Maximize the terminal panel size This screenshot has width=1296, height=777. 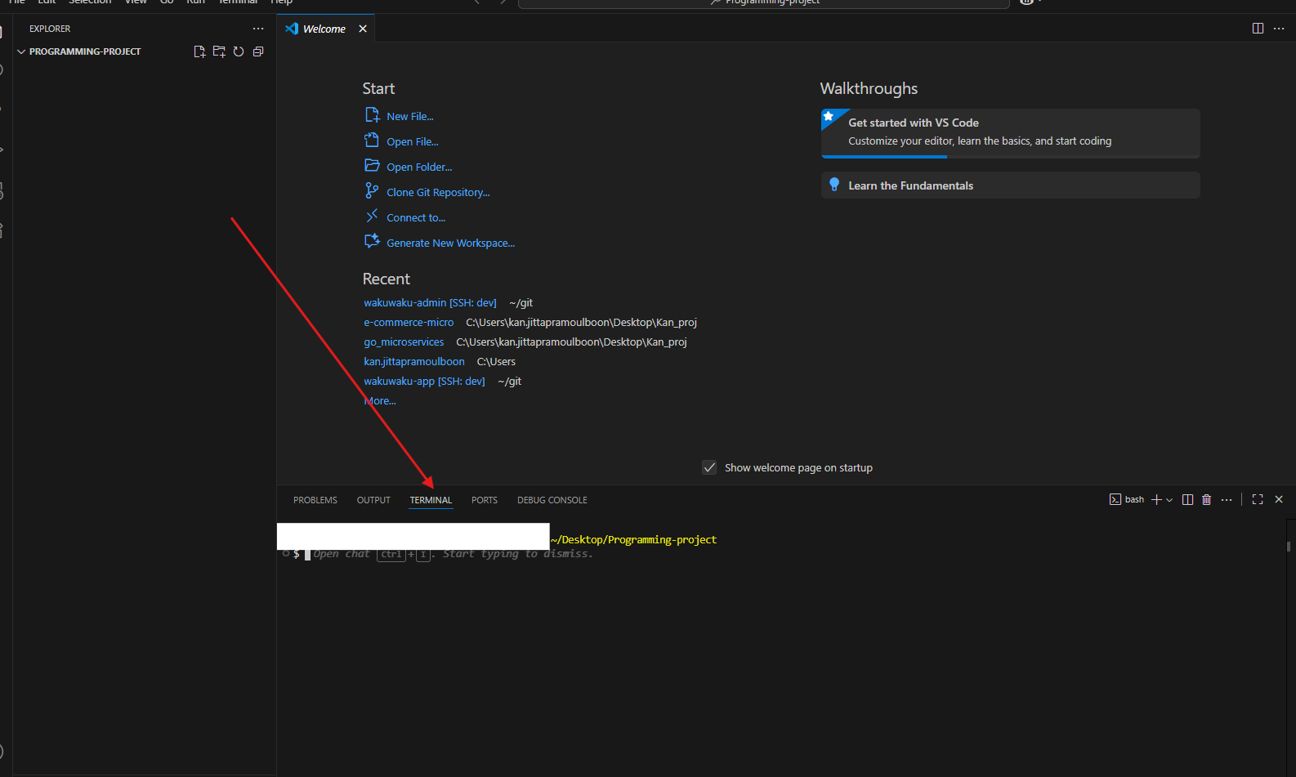tap(1258, 500)
